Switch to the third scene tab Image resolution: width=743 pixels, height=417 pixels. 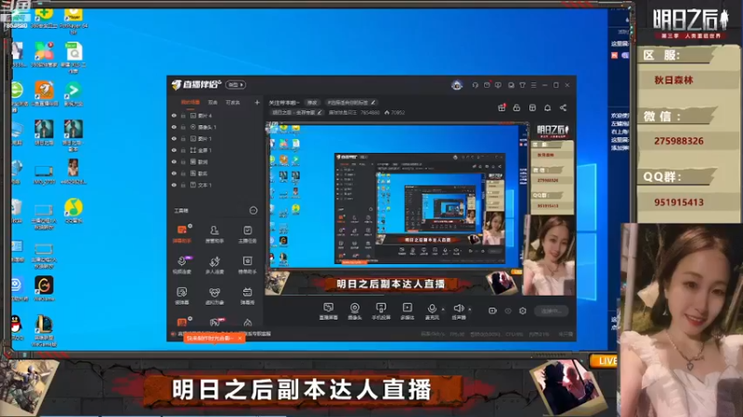[233, 102]
